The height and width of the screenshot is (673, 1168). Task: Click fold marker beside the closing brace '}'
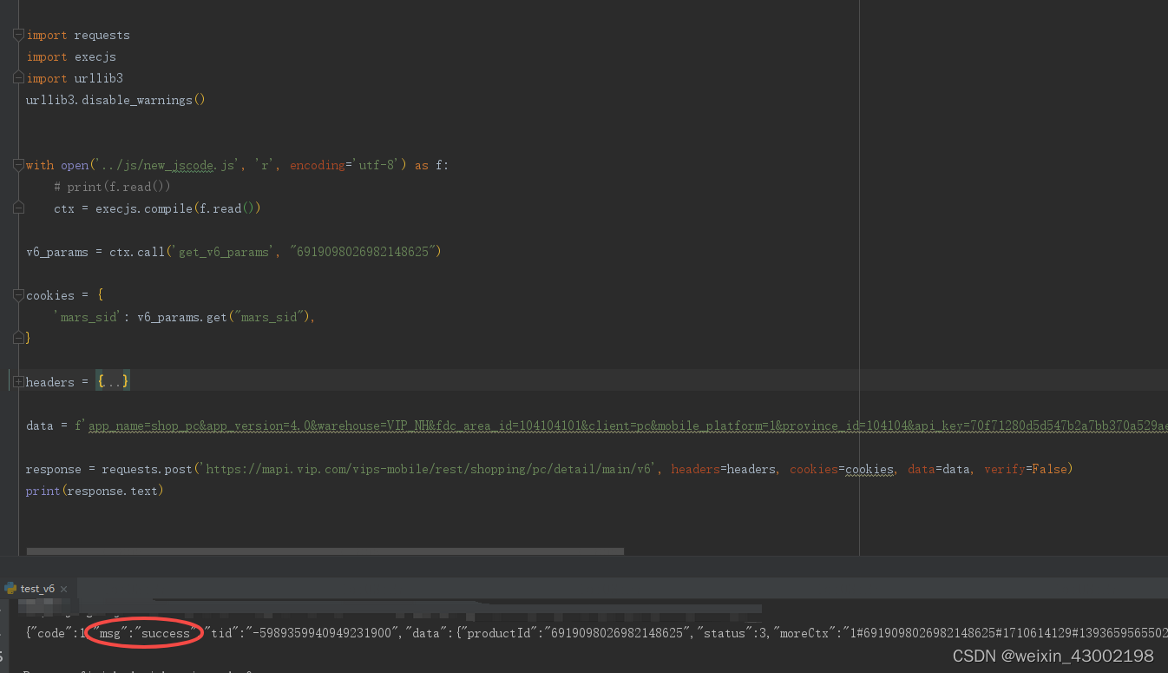coord(18,338)
